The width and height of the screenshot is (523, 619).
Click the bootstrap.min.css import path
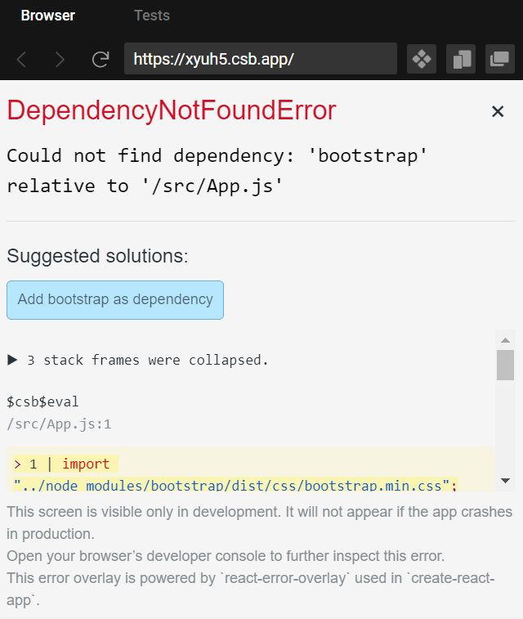[235, 485]
